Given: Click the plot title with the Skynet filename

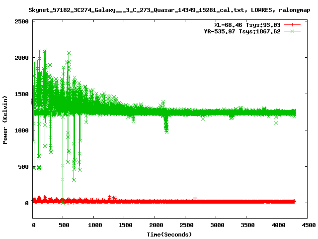Looking at the screenshot, I should 169,10.
